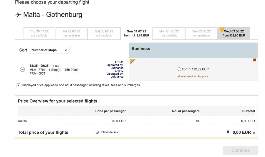The width and height of the screenshot is (265, 157).
Task: Switch to the Wed 03.08.22 date tab
Action: pos(234,33)
